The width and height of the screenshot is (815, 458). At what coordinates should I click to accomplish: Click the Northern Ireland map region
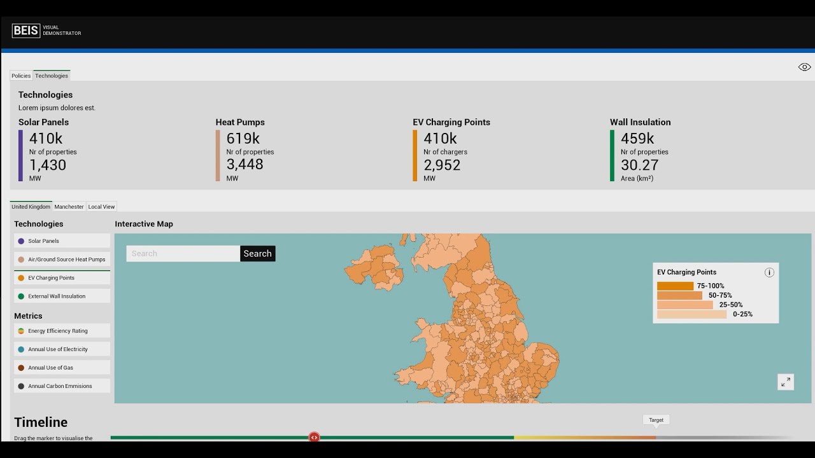click(374, 268)
